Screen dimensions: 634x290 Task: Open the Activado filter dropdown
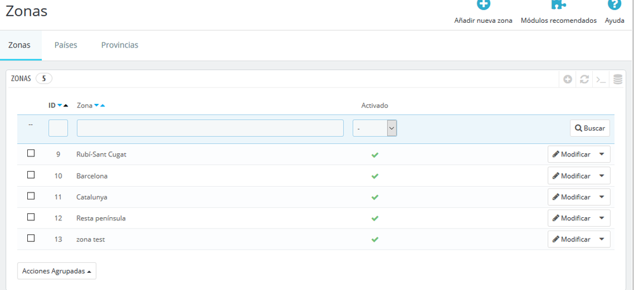tap(375, 128)
